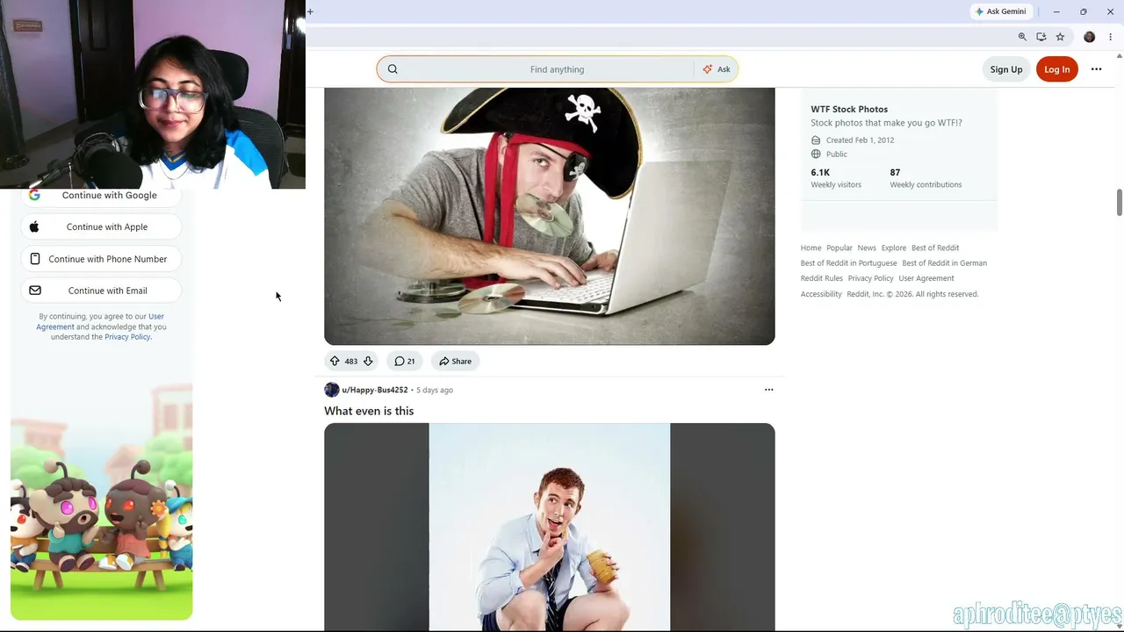Choose Continue with Email
This screenshot has height=632, width=1124.
pyautogui.click(x=101, y=291)
